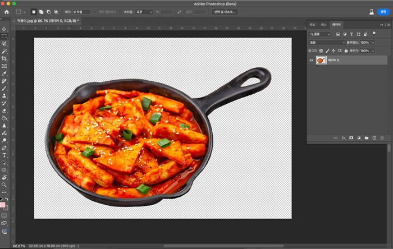Toggle shape layer filter in Layers panel
The height and width of the screenshot is (249, 393).
coord(358,34)
